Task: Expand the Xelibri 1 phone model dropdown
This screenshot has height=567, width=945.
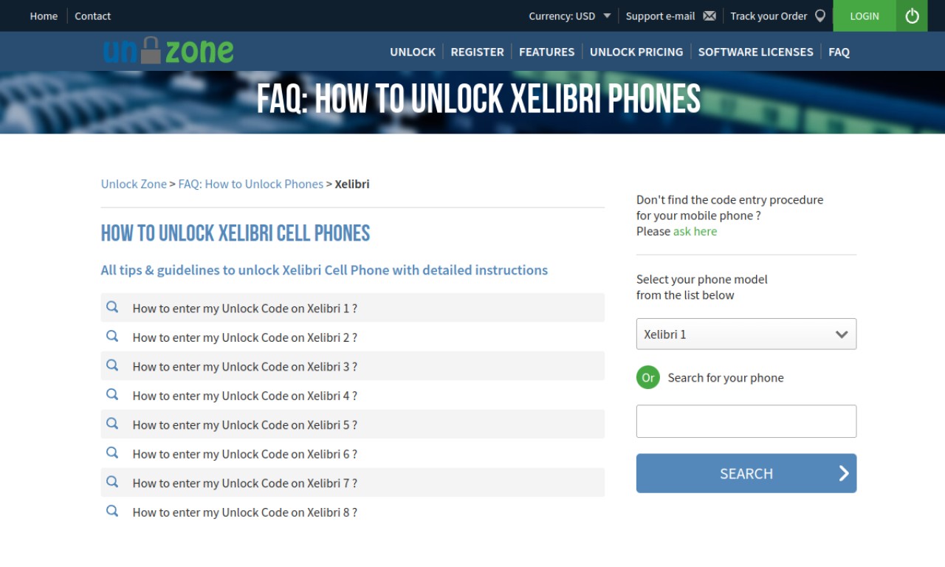Action: 746,334
